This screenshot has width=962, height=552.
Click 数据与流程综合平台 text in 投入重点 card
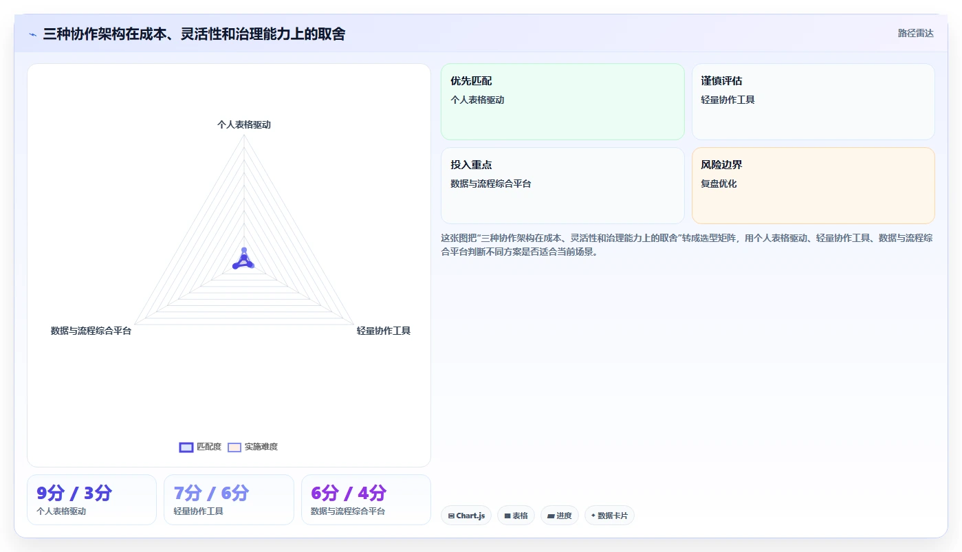pos(490,184)
